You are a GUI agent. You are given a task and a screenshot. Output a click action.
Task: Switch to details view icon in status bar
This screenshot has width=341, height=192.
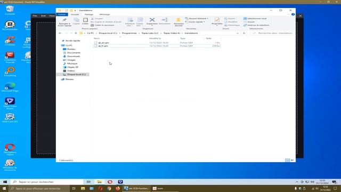pyautogui.click(x=288, y=160)
